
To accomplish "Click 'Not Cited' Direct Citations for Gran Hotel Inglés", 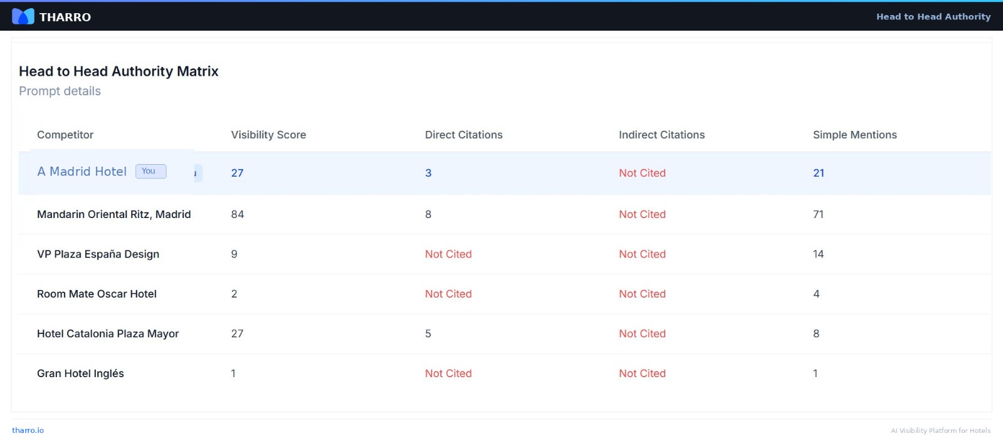I will [x=448, y=373].
